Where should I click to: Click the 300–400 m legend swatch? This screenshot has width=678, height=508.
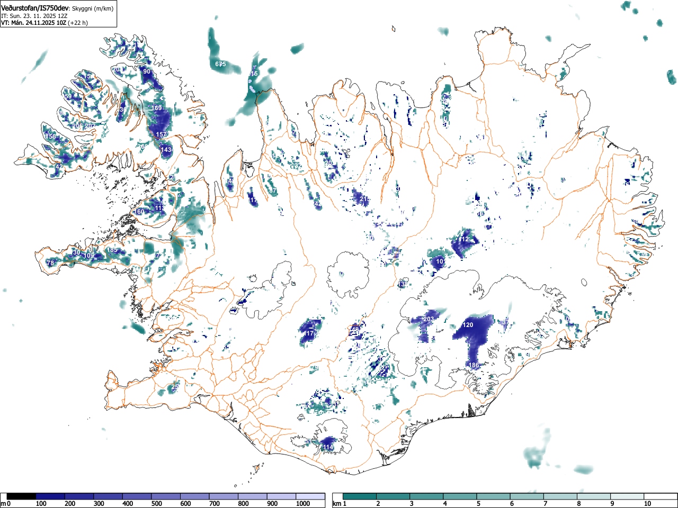tap(108, 496)
